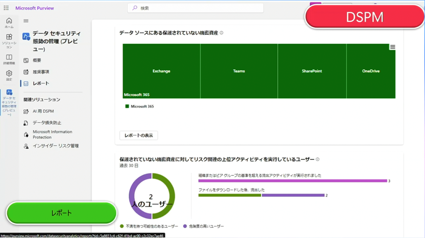The height and width of the screenshot is (238, 425).
Task: Click green segment of download bar
Action: (230, 195)
